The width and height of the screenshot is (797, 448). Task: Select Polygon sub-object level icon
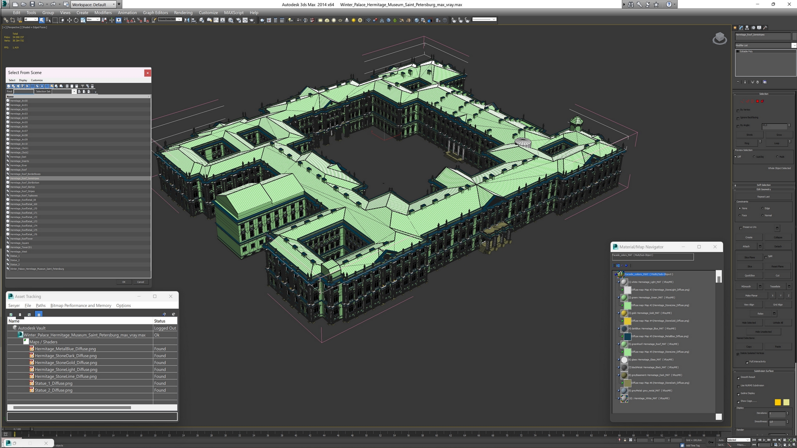(x=757, y=101)
